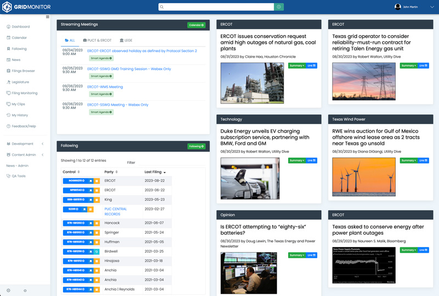Toggle the bookmark in the ERCOT 2023-06-22 row
The width and height of the screenshot is (439, 296).
pyautogui.click(x=91, y=190)
